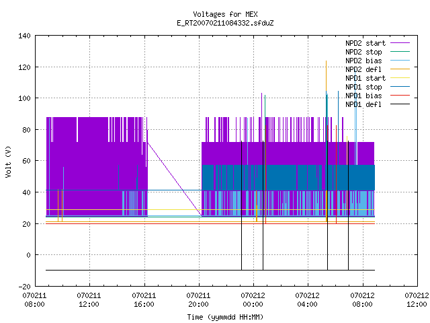Click the NPD1 defl black legend line
The height and width of the screenshot is (323, 430).
[x=400, y=104]
